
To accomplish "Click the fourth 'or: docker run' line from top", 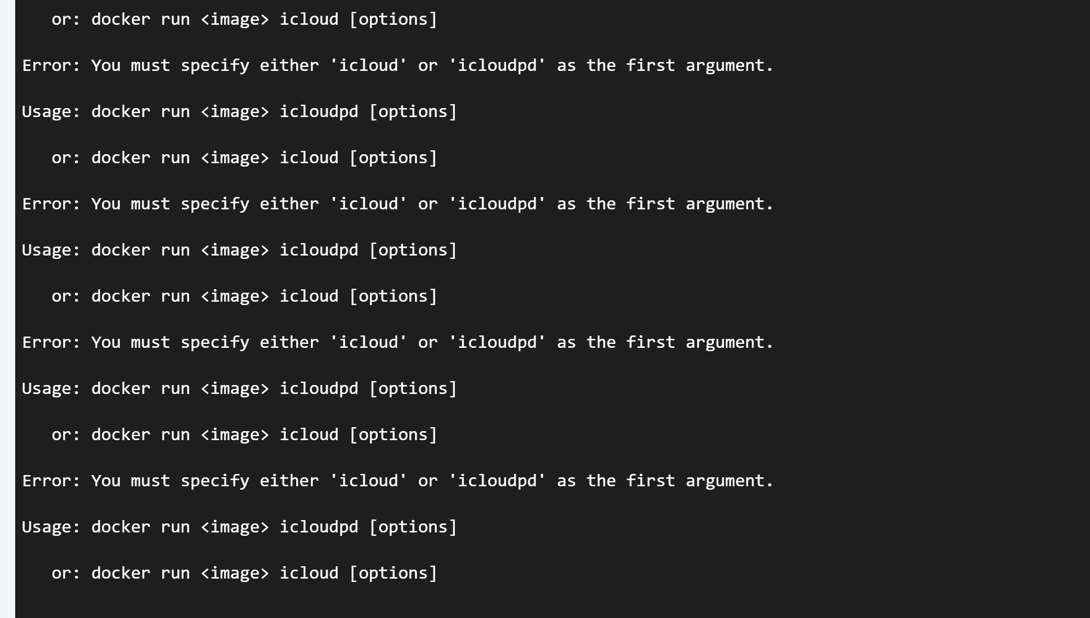I will (x=244, y=435).
